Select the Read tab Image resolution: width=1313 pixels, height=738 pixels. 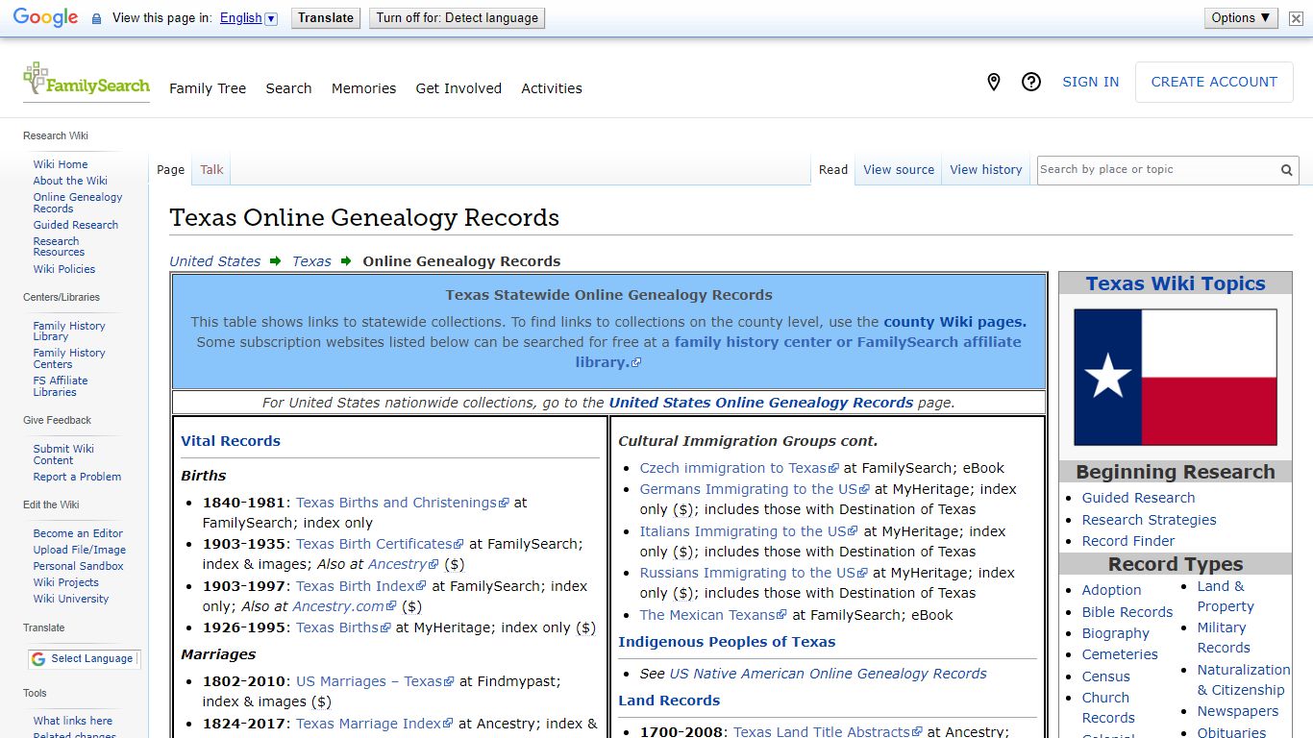833,170
